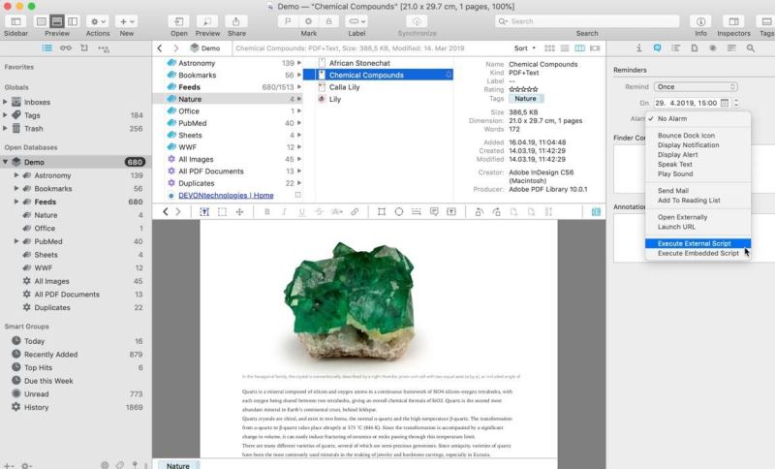Screen dimensions: 775x469
Task: Select the rectangular selection tool
Action: 222,211
